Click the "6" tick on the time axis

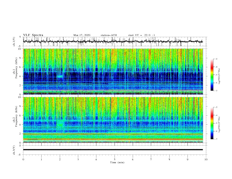133,159
